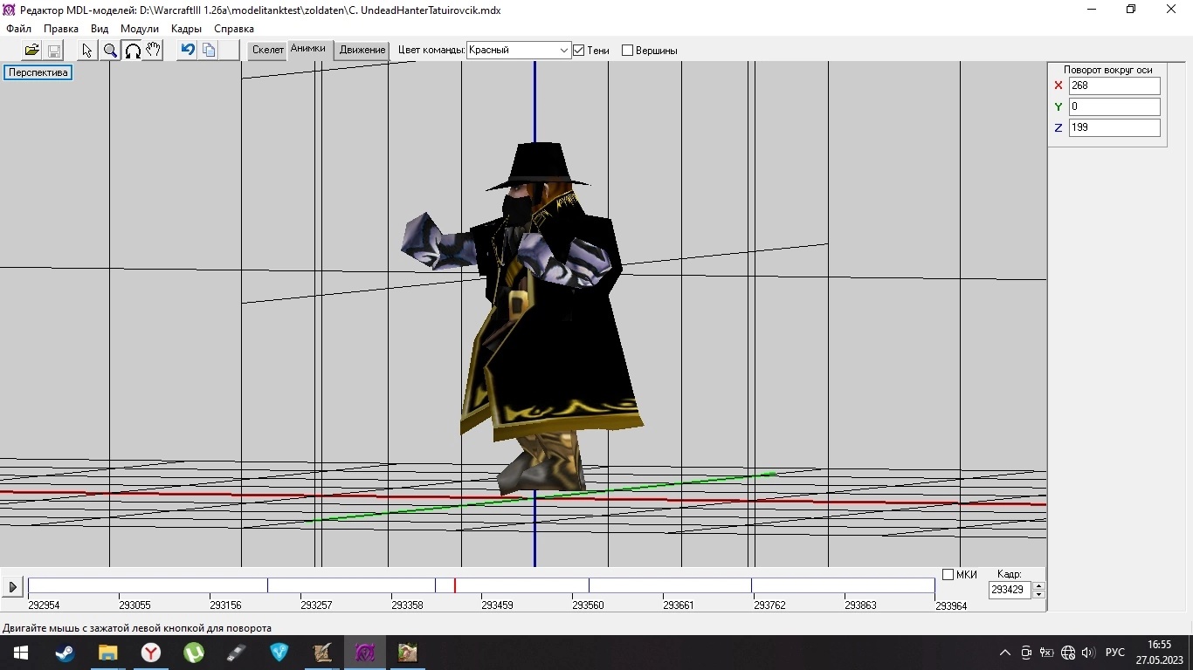Click the Z axis rotation field
Viewport: 1193px width, 670px height.
click(x=1114, y=127)
